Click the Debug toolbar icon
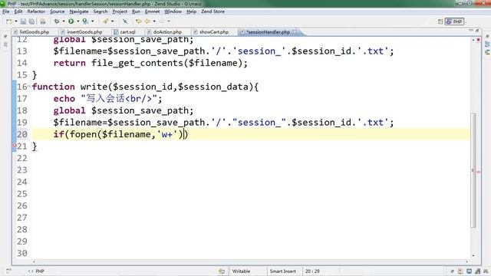Viewport: 491px width, 276px height. pos(57,21)
